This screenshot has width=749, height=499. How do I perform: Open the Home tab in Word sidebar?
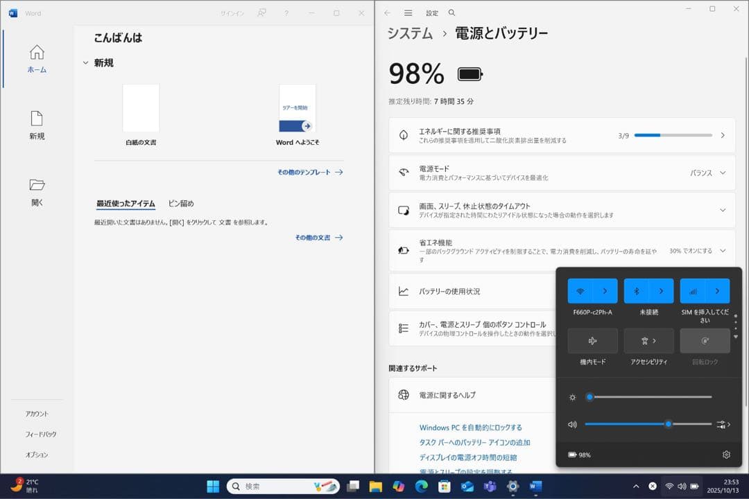tap(37, 59)
